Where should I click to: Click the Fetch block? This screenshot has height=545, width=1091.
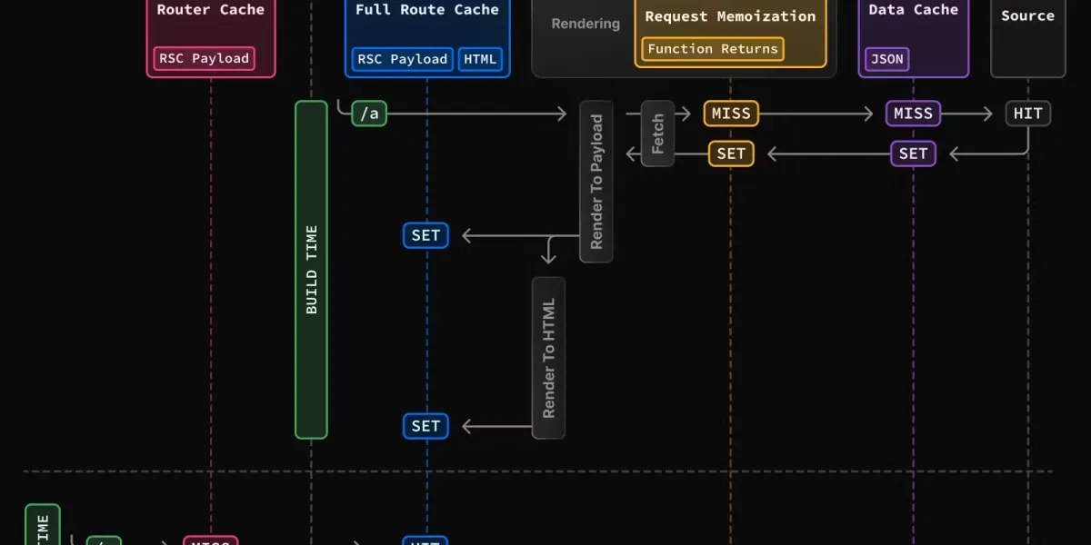click(x=657, y=134)
